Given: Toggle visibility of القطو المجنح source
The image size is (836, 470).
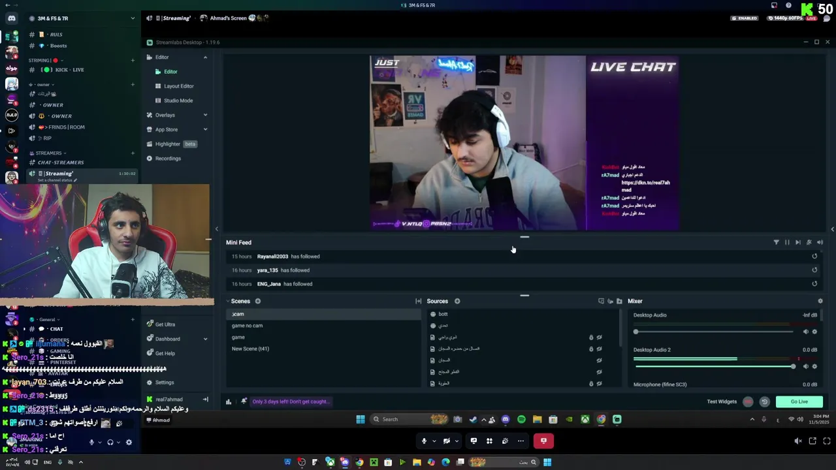Looking at the screenshot, I should coord(599,371).
